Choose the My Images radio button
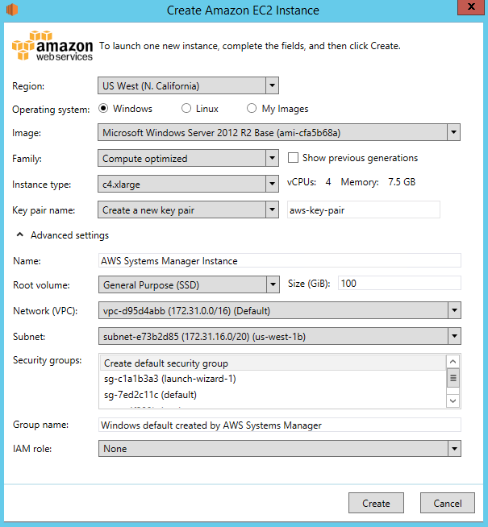Screen dimensions: 488x527 point(252,109)
